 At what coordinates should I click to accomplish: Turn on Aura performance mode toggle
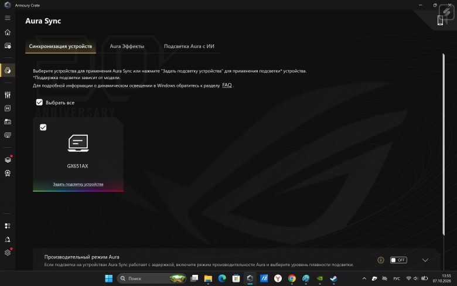pyautogui.click(x=398, y=260)
